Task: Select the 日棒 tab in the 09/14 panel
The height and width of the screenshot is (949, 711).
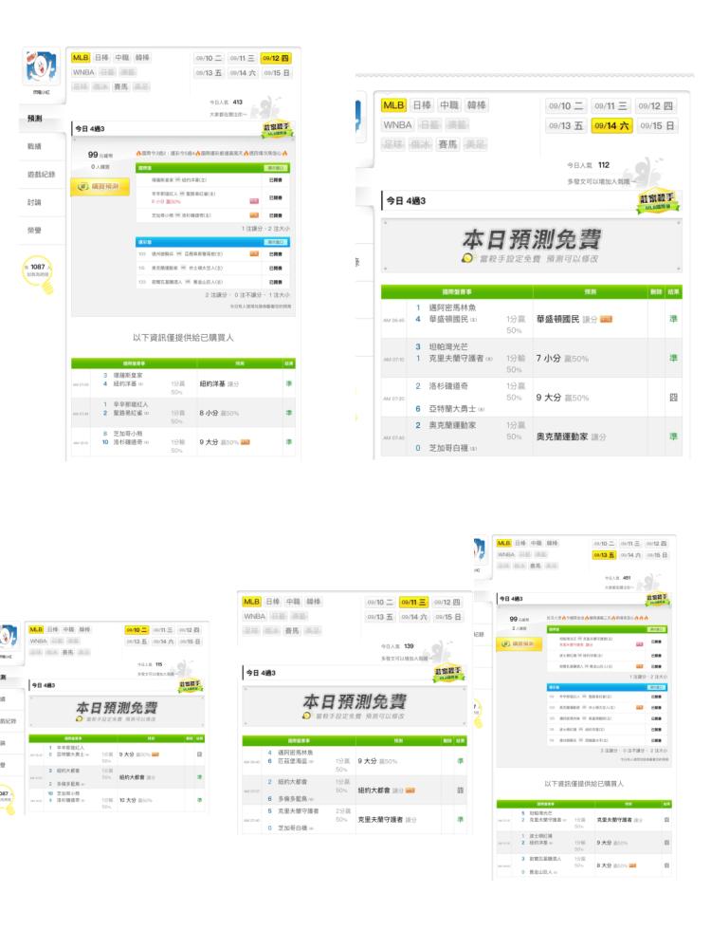Action: pyautogui.click(x=422, y=105)
